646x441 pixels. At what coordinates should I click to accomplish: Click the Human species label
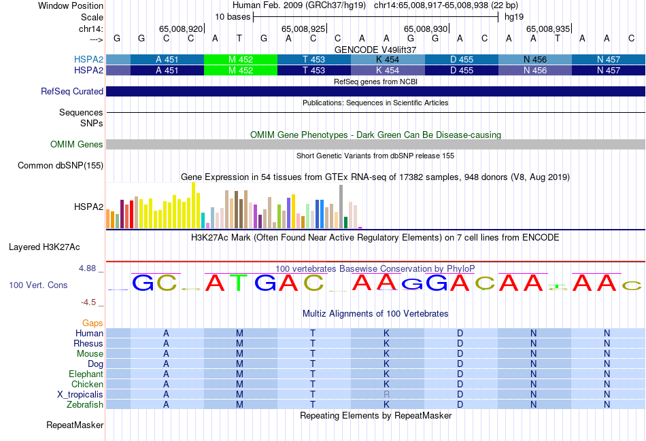pos(89,333)
